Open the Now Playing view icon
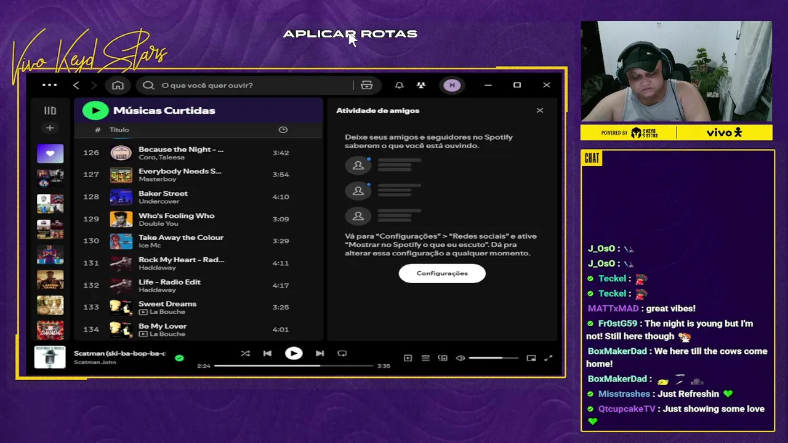Image resolution: width=788 pixels, height=443 pixels. (x=408, y=358)
